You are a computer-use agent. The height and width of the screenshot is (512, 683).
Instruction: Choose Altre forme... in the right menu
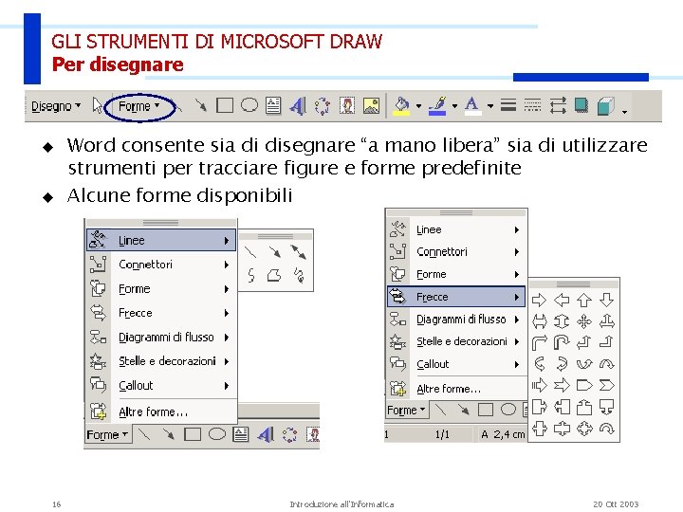click(456, 389)
